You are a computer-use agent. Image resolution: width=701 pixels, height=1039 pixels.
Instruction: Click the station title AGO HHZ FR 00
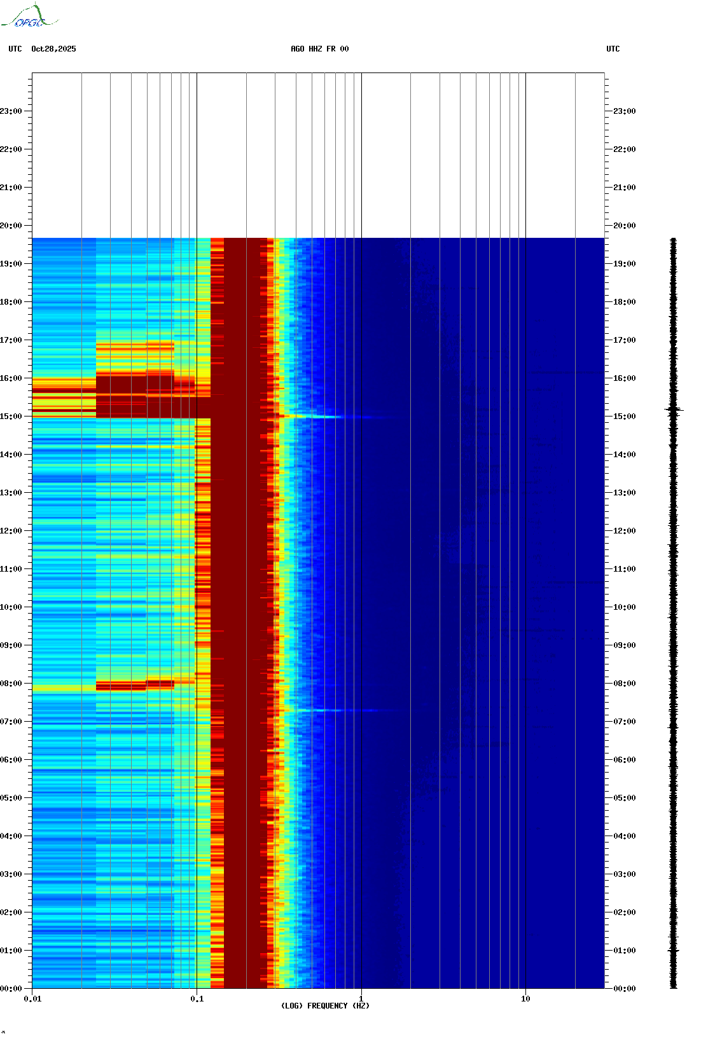(320, 49)
